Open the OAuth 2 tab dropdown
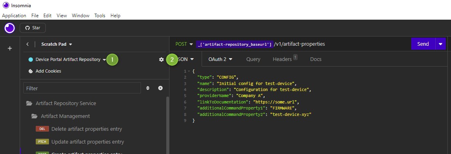 pos(220,59)
